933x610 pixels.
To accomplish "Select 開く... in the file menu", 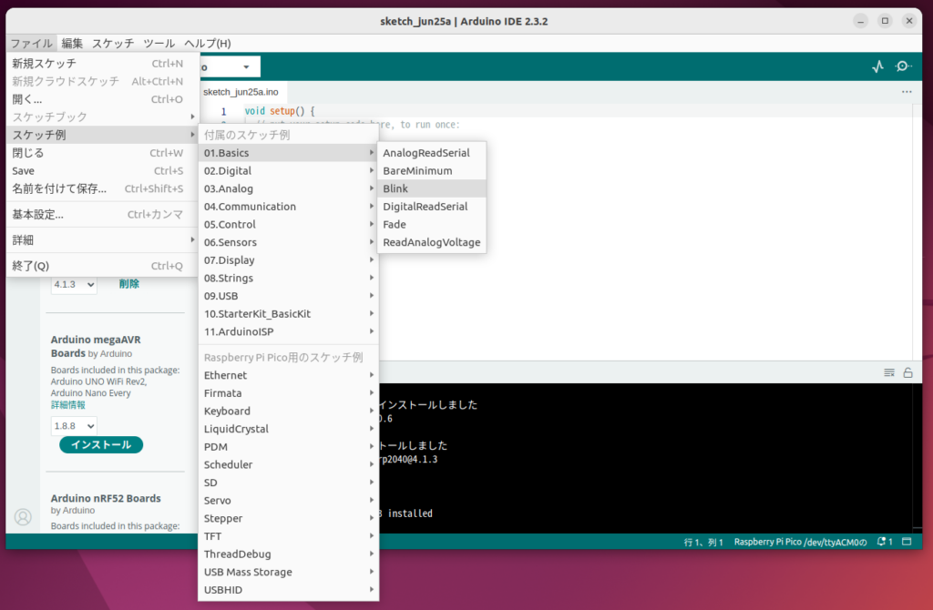I will click(102, 98).
